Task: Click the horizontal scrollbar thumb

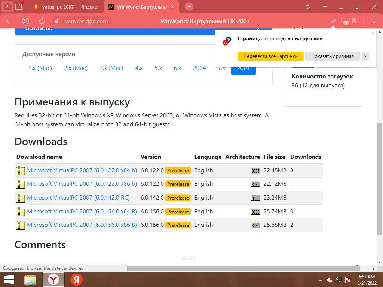Action: (x=243, y=269)
